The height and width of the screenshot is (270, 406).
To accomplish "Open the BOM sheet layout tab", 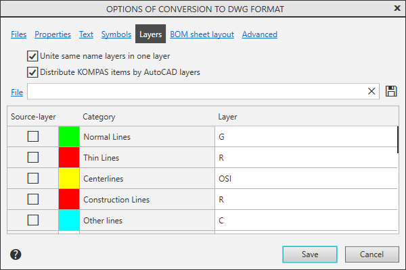I will [202, 34].
